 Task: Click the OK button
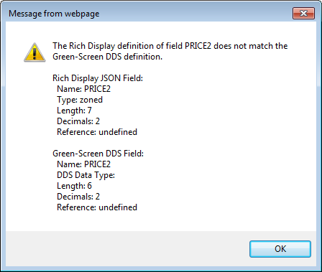click(x=280, y=249)
